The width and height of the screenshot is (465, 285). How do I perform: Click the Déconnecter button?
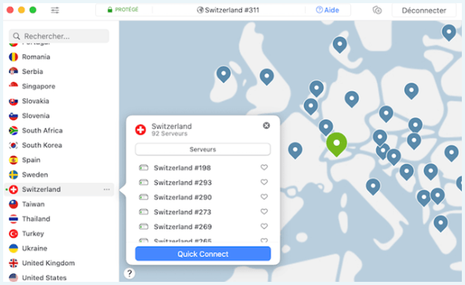coord(424,11)
